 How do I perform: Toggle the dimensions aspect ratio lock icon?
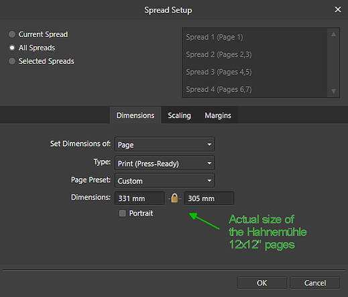[x=174, y=198]
